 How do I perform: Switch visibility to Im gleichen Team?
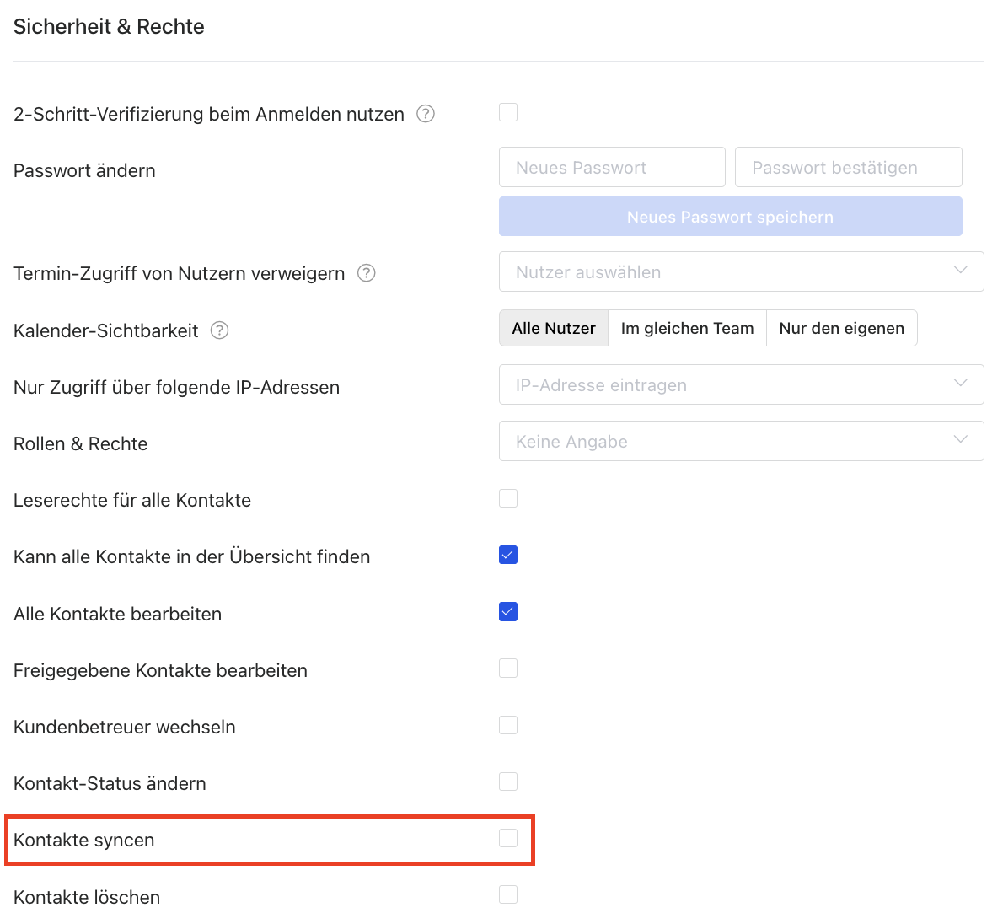tap(687, 329)
